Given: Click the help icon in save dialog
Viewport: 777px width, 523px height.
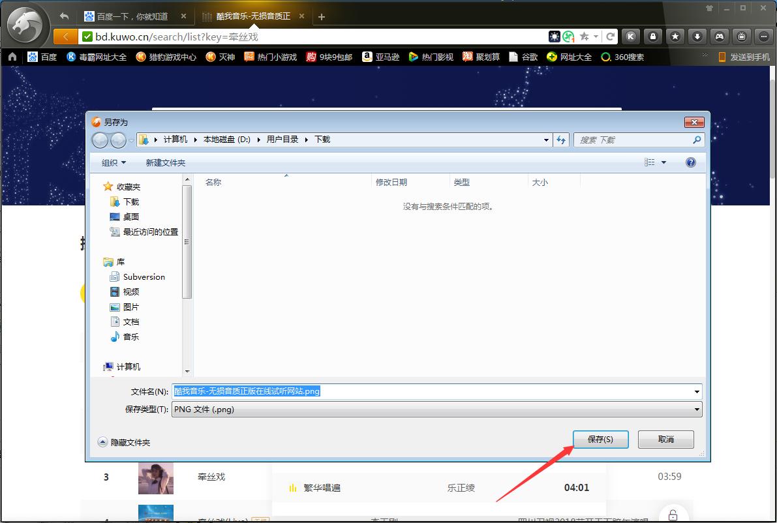Looking at the screenshot, I should [691, 162].
